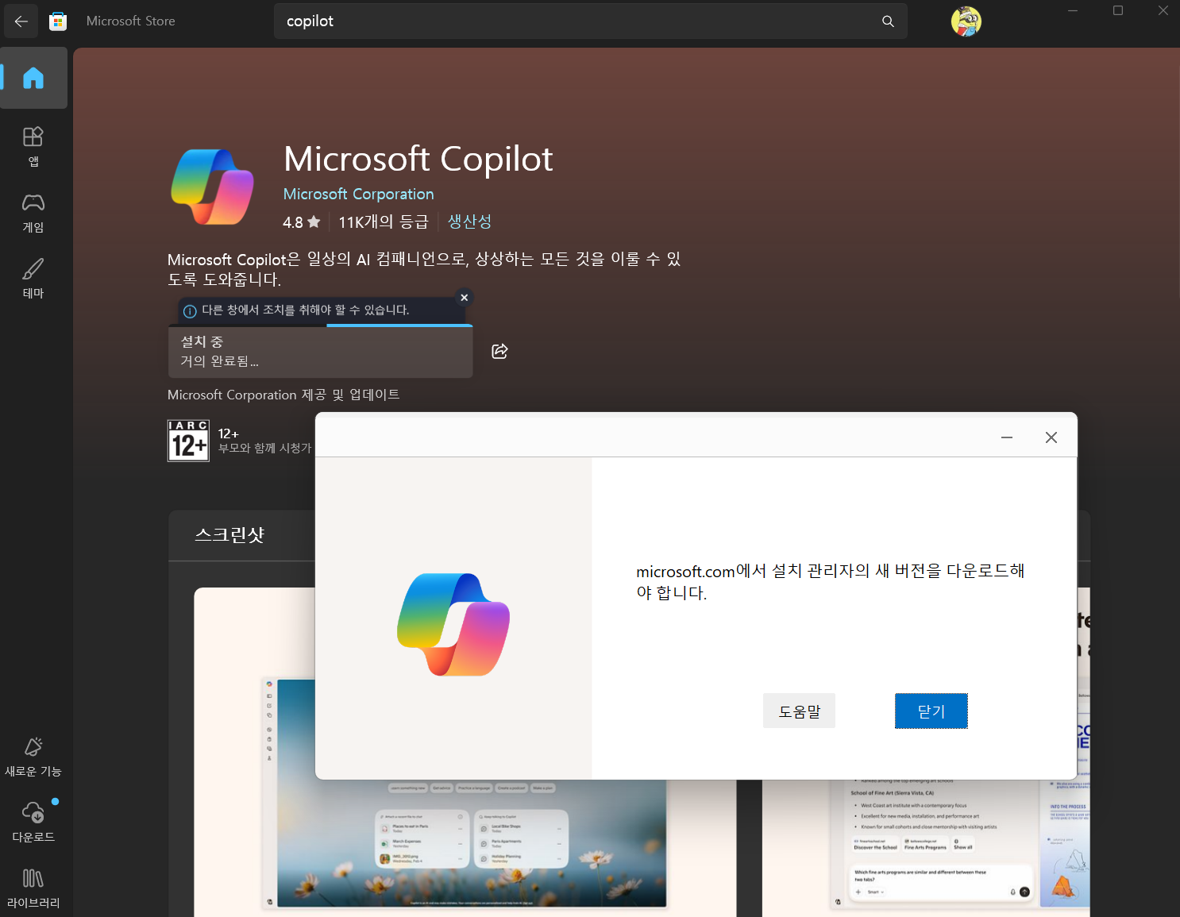This screenshot has width=1180, height=917.
Task: Open the Home page in sidebar
Action: pos(33,78)
